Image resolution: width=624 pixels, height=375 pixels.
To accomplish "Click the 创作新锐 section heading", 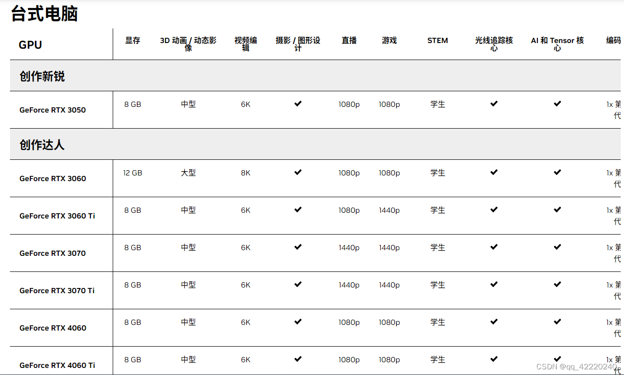I will coord(42,76).
